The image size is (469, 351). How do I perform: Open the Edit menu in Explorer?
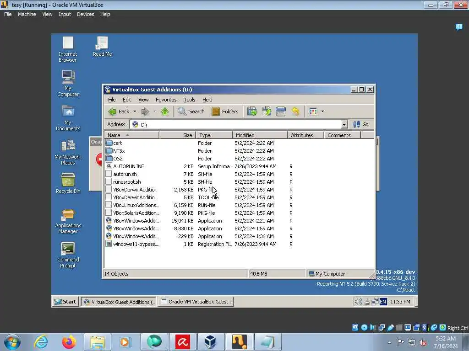(127, 100)
